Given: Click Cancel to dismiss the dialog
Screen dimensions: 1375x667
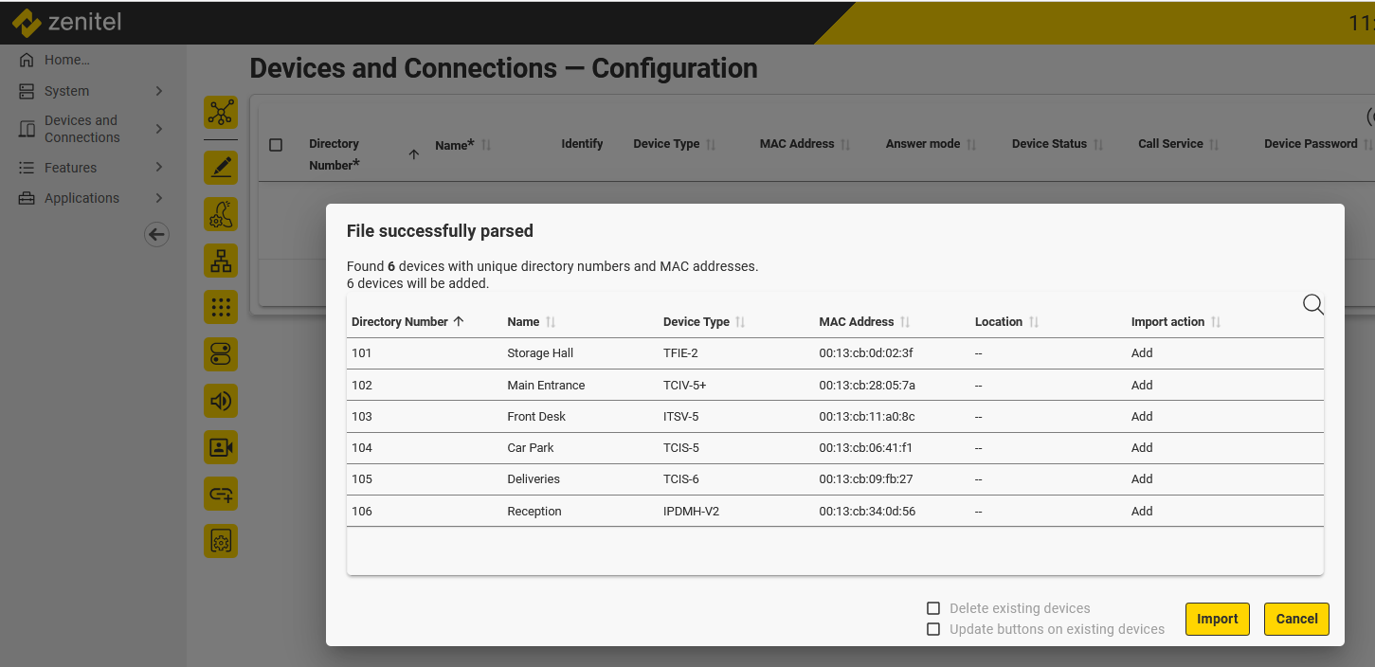Looking at the screenshot, I should [x=1296, y=619].
